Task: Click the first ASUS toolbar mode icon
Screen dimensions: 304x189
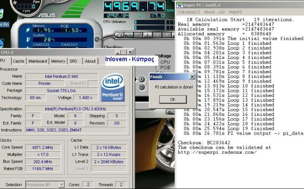Action: 120,35
